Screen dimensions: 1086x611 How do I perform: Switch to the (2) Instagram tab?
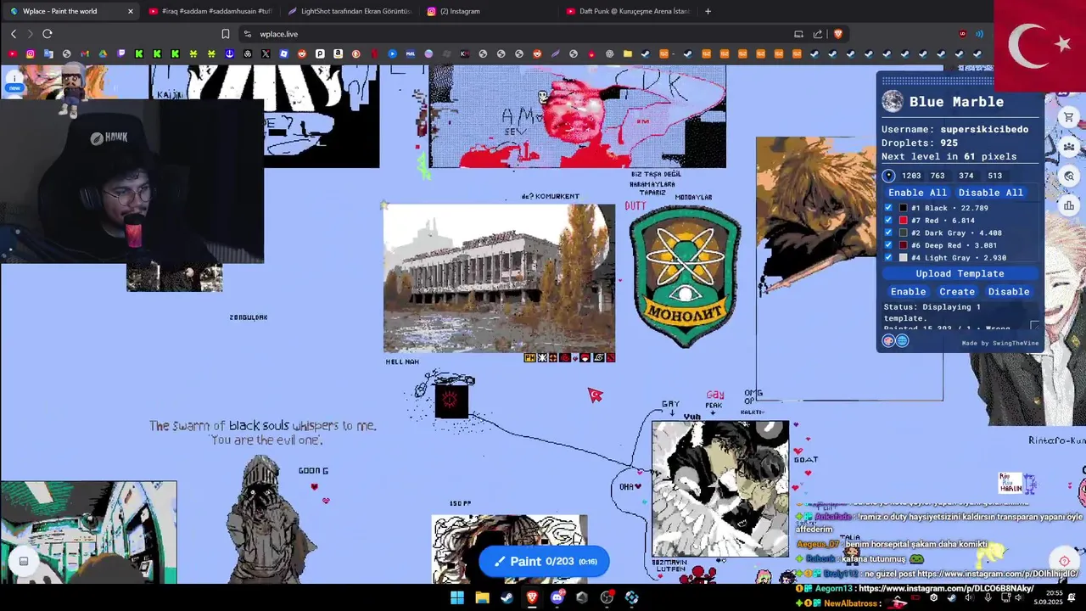[488, 11]
